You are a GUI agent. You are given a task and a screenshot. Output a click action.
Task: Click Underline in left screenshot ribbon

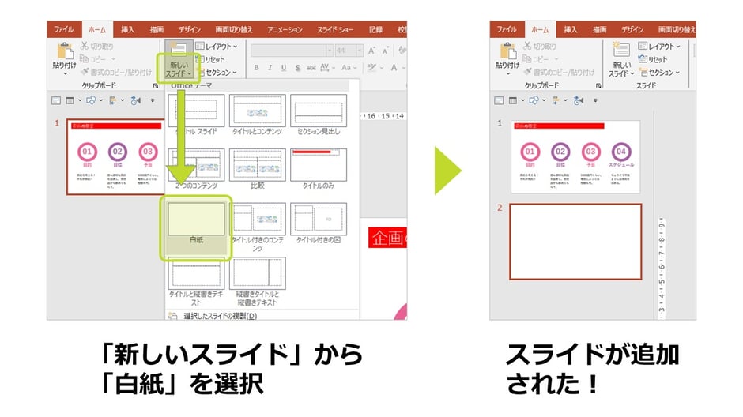283,68
